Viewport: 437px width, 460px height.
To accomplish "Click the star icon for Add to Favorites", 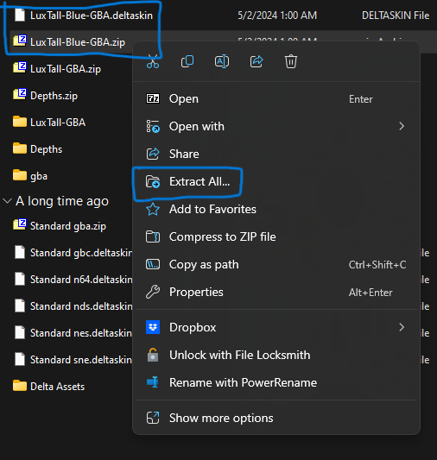I will pos(153,209).
